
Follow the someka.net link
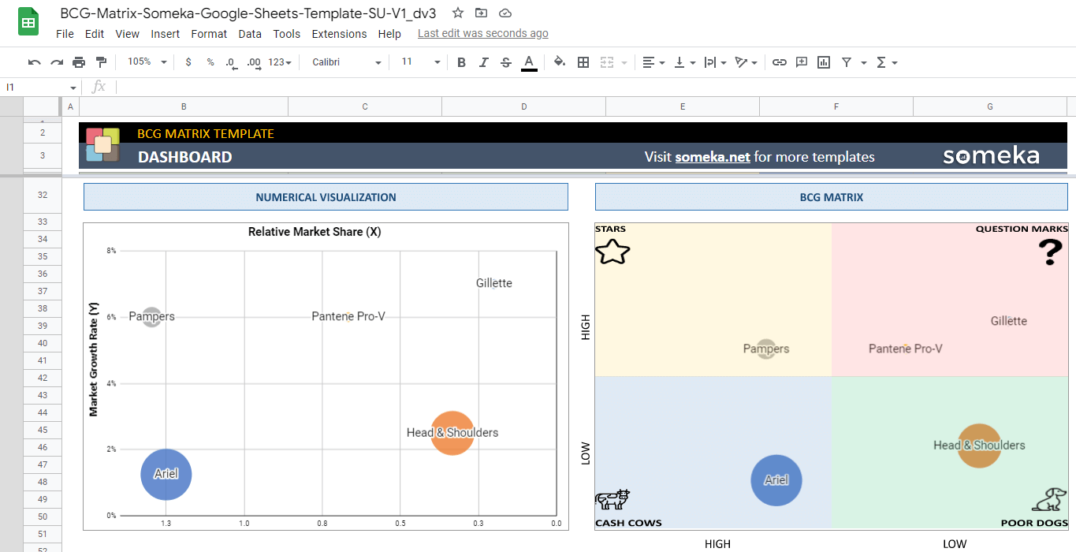coord(713,157)
